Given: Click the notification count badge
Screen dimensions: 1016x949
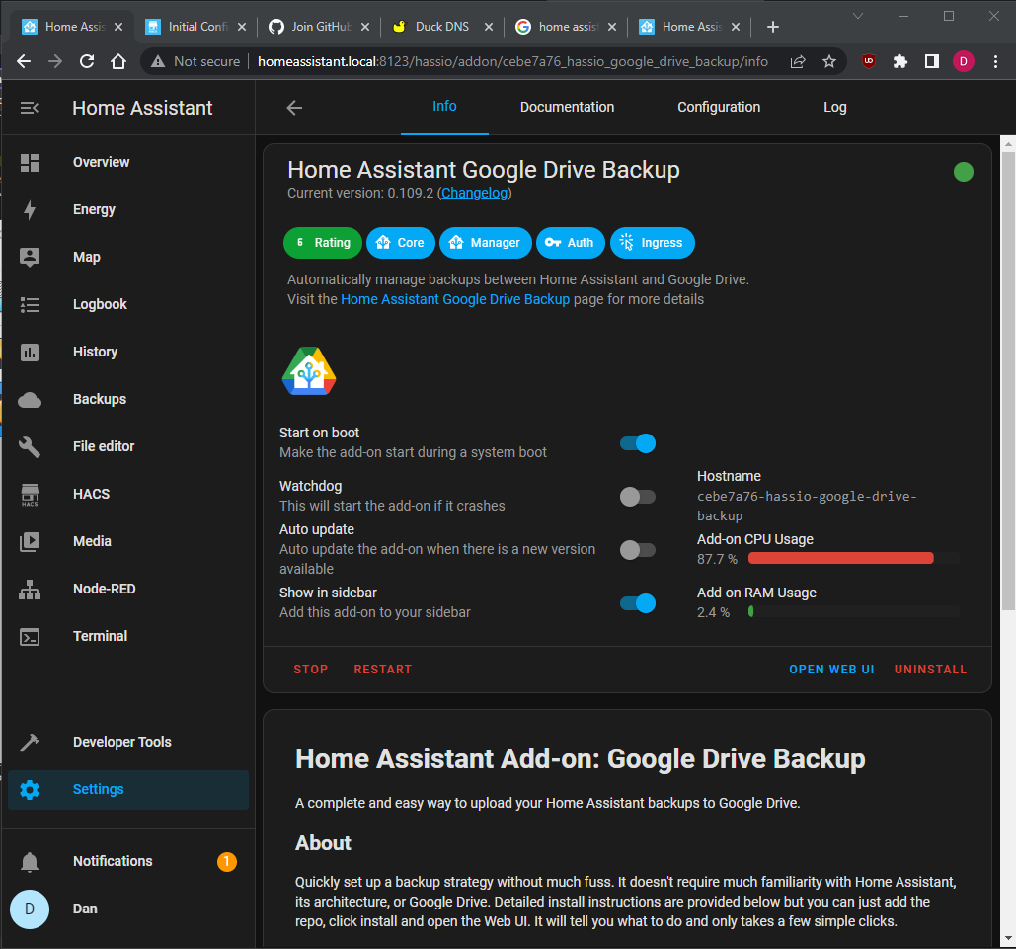Looking at the screenshot, I should click(x=226, y=861).
